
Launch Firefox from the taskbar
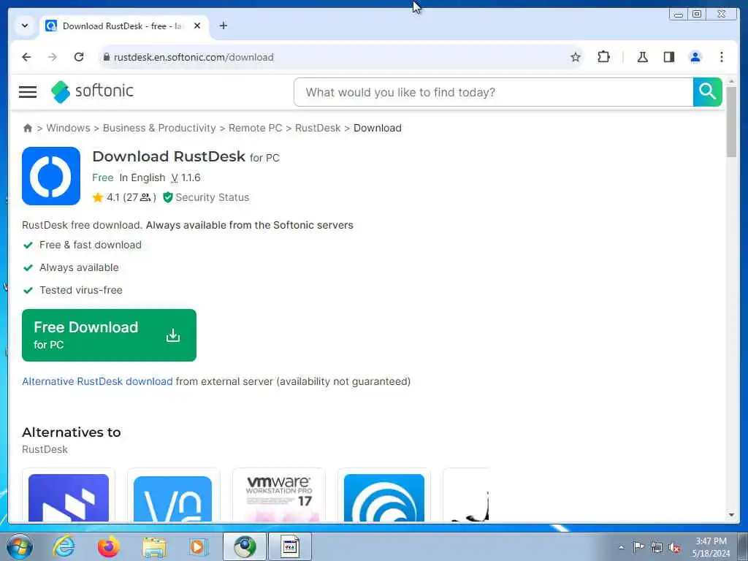click(x=108, y=546)
